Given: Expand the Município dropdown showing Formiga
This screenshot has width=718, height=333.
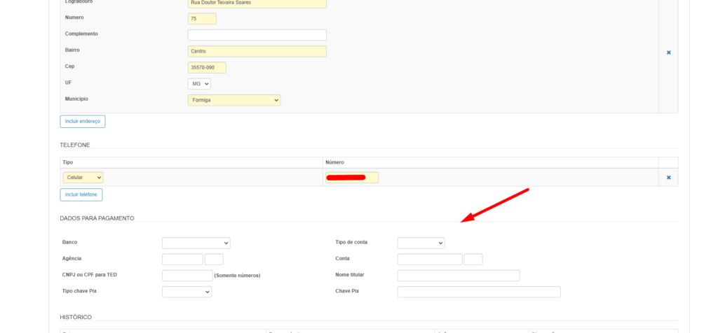Looking at the screenshot, I should pyautogui.click(x=233, y=100).
